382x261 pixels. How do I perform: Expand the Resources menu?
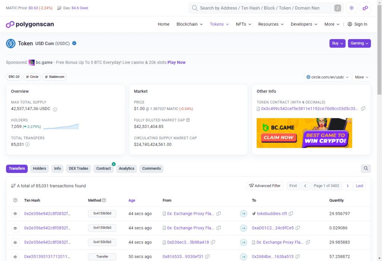271,24
